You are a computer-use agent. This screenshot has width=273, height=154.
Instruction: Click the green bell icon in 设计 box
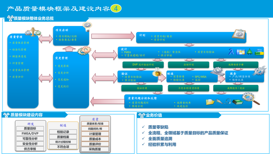(x=249, y=52)
